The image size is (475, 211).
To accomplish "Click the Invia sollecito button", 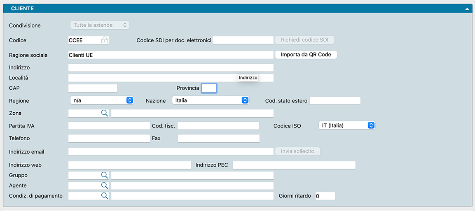I will [x=297, y=151].
